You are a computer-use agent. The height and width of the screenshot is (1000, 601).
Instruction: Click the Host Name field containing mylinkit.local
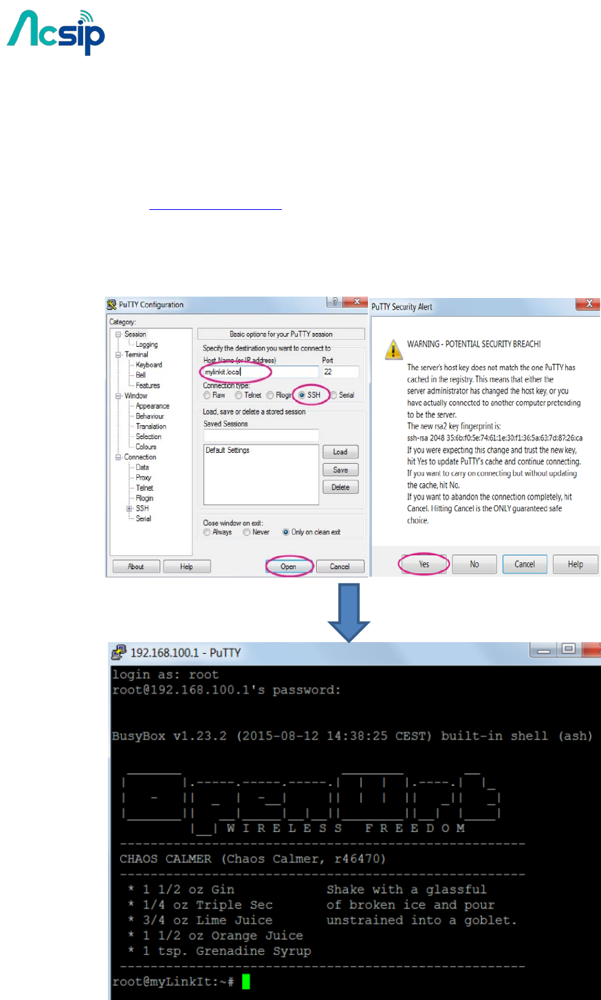[x=261, y=372]
